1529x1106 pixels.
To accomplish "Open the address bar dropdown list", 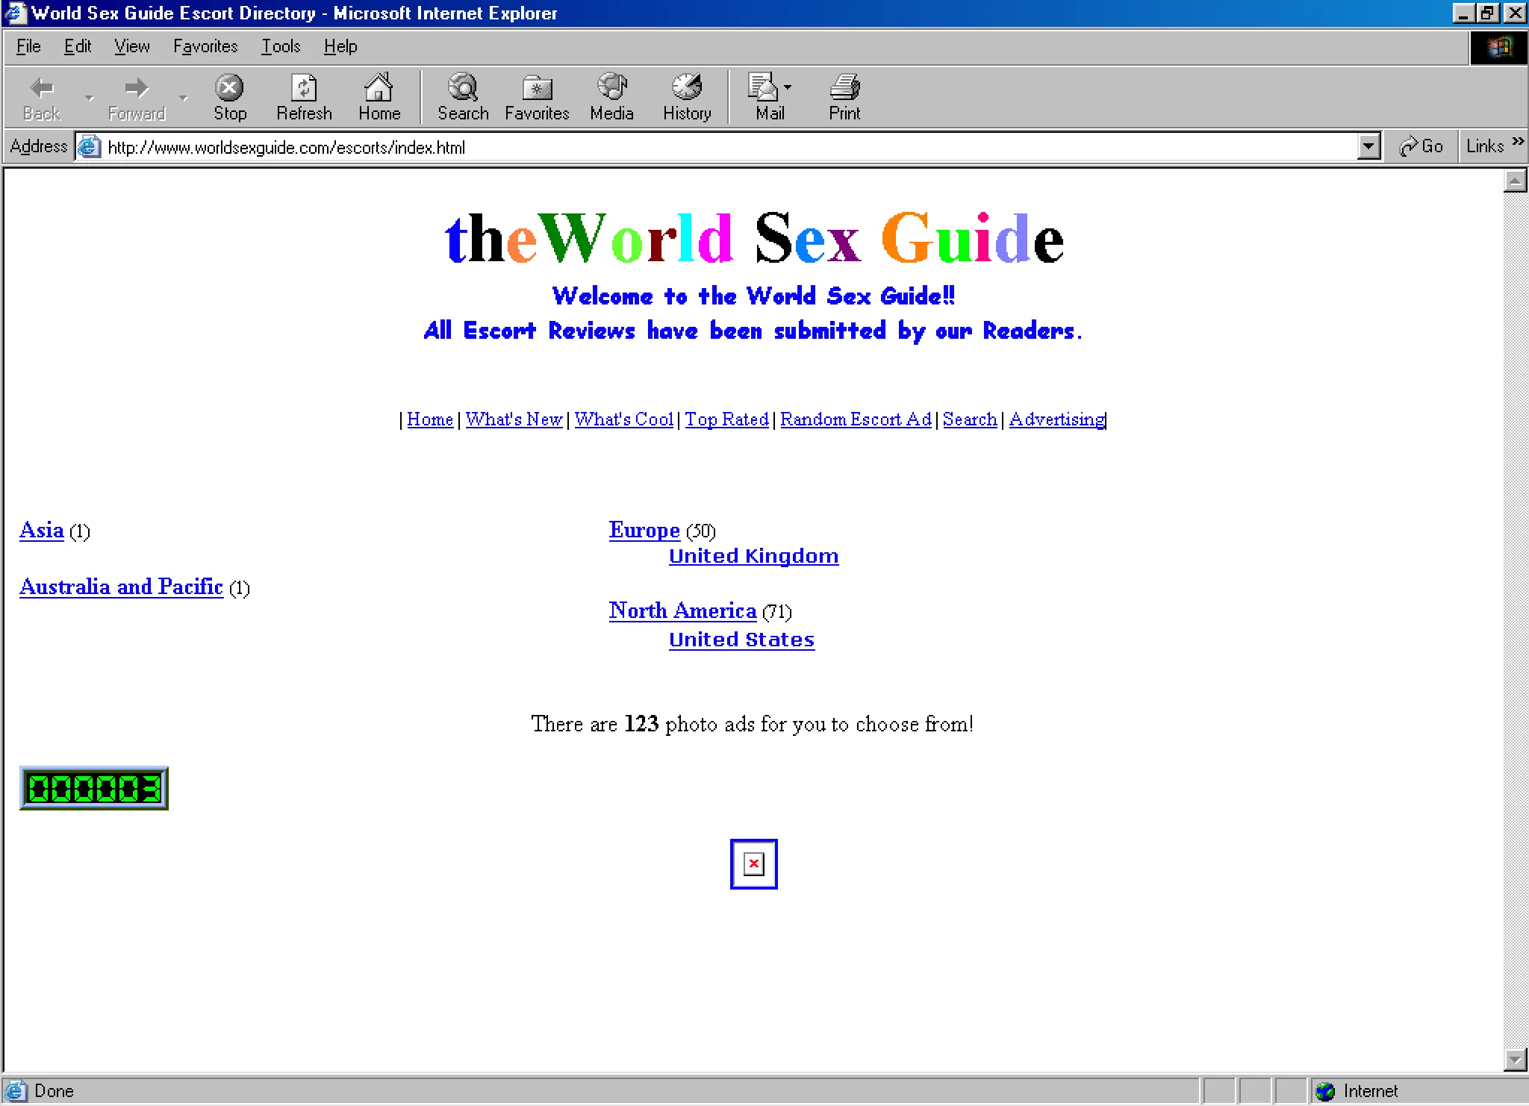I will coord(1368,146).
